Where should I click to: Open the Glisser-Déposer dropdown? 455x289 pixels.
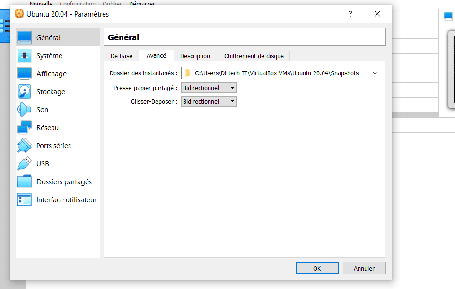pos(209,101)
